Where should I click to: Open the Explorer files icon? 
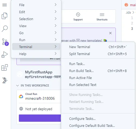5,16
